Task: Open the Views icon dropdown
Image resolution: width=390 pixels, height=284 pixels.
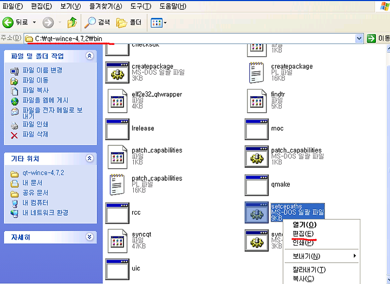Action: tap(158, 23)
